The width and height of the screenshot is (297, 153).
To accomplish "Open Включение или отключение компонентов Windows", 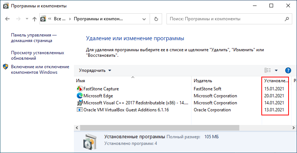I will 40,69.
